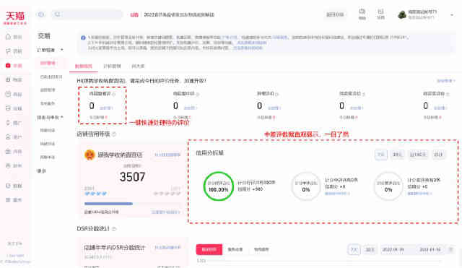Click the sidebar icon directly below 内容
The width and height of the screenshot is (462, 268).
coord(8,165)
